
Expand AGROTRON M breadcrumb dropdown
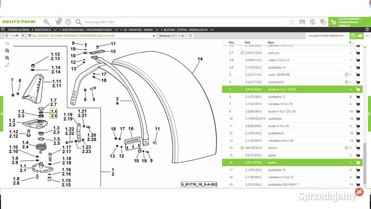[x=55, y=30]
